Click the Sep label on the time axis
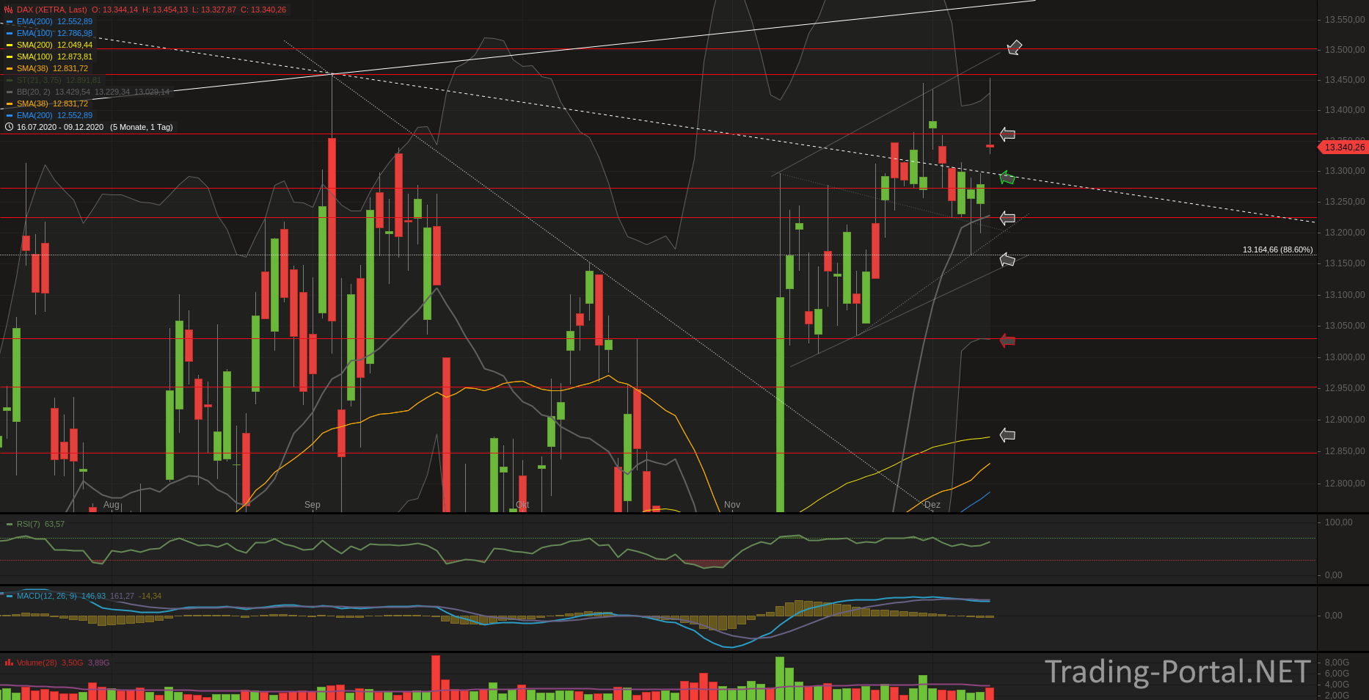Screen dimensions: 1369x700 pyautogui.click(x=313, y=505)
